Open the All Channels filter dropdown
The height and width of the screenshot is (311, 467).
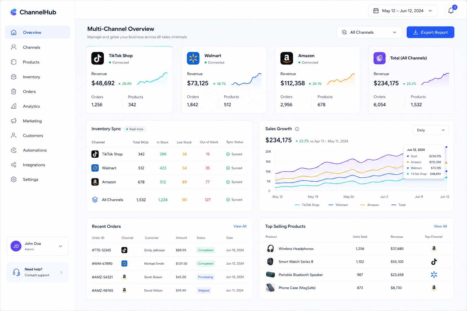[x=369, y=32]
